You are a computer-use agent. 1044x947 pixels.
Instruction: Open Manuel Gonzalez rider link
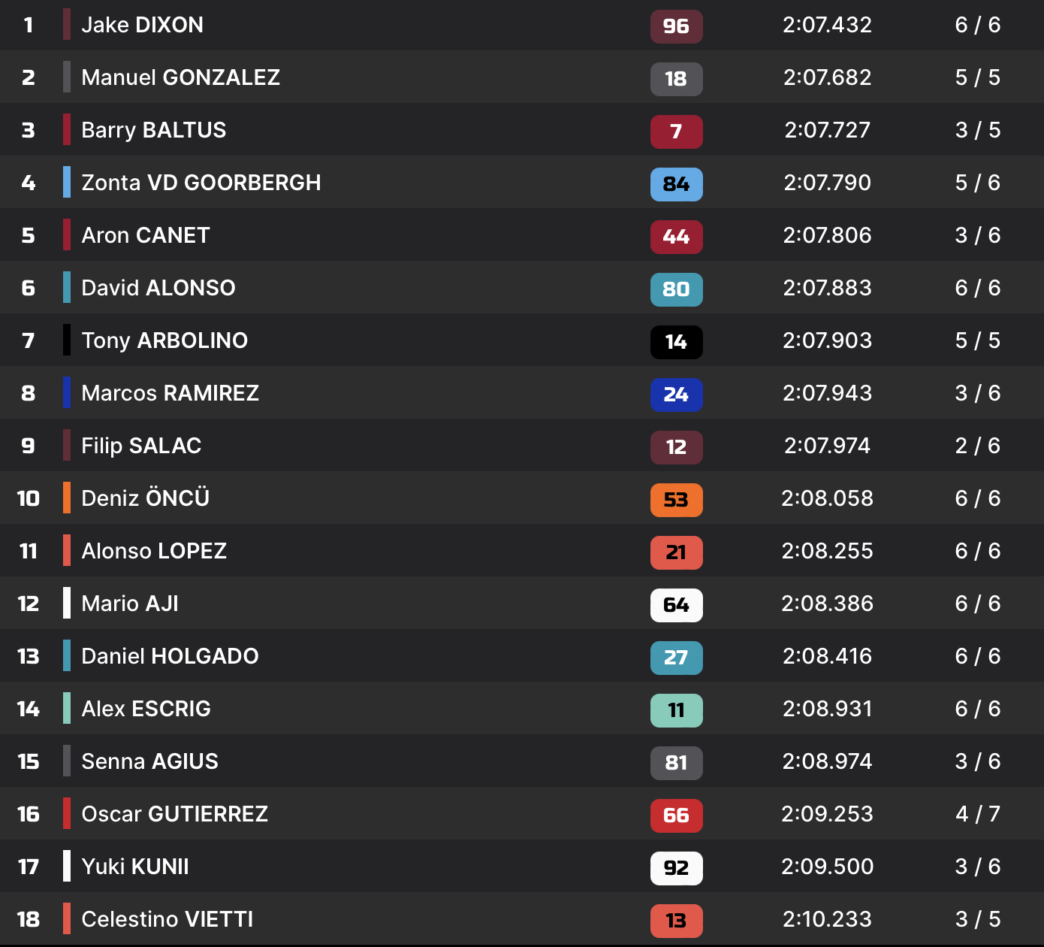180,77
